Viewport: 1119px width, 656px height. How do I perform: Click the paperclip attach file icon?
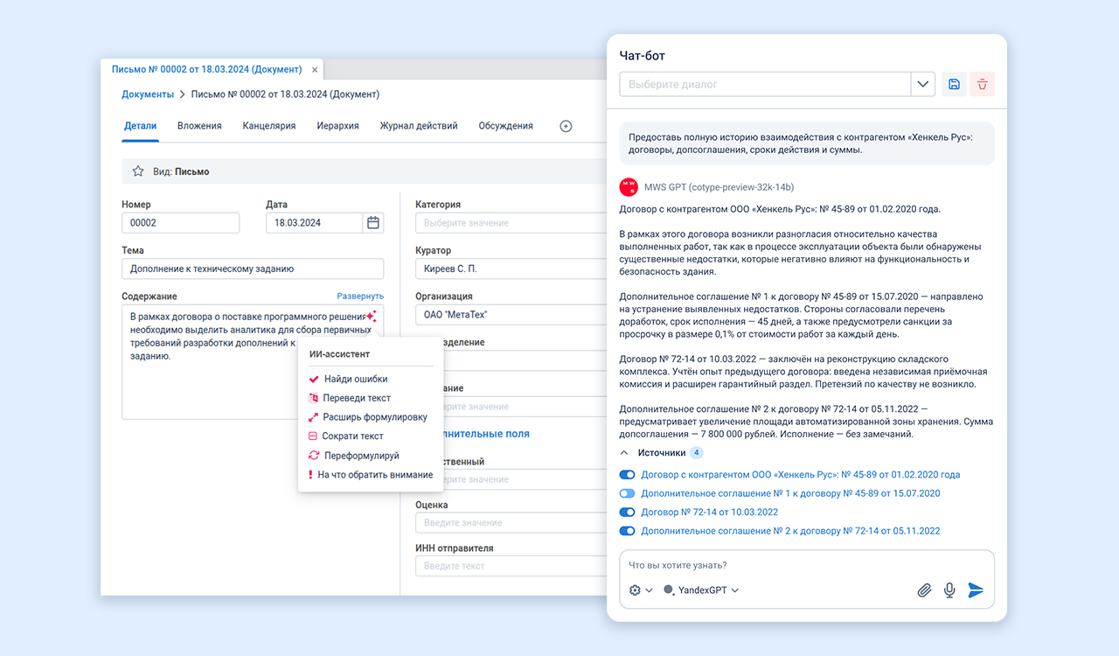tap(924, 590)
